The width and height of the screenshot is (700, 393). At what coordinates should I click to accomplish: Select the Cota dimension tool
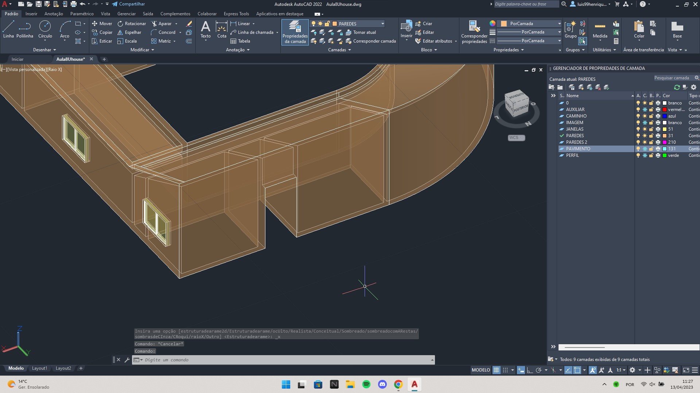pyautogui.click(x=222, y=29)
